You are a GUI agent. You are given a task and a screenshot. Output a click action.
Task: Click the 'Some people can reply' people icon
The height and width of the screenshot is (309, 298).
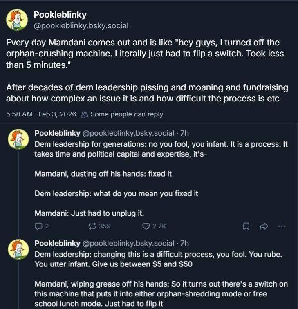coord(85,114)
